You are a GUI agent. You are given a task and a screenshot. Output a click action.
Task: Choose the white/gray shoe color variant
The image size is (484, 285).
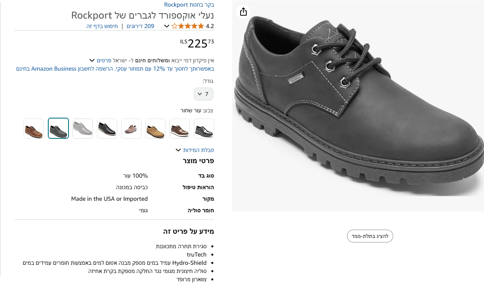coord(83,128)
